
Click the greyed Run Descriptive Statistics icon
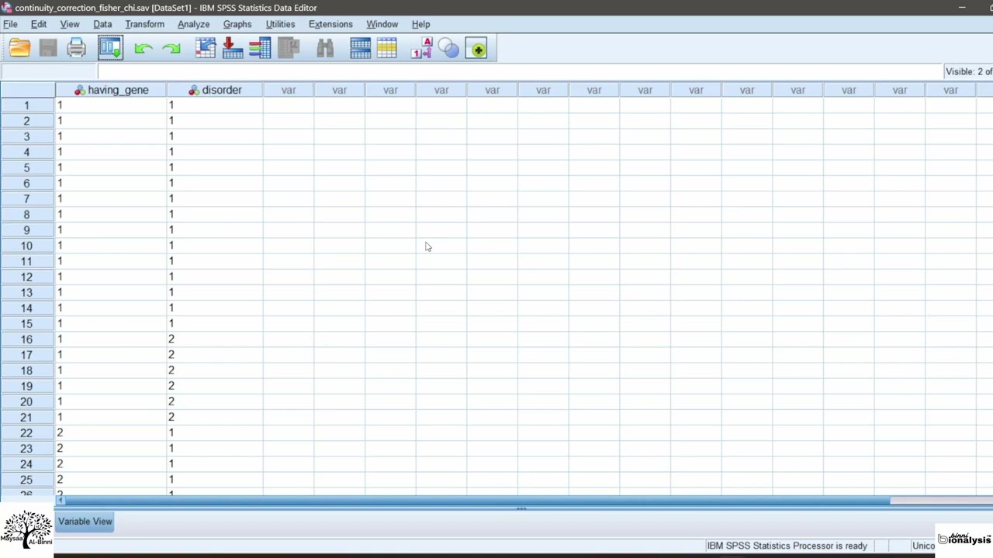[x=289, y=49]
